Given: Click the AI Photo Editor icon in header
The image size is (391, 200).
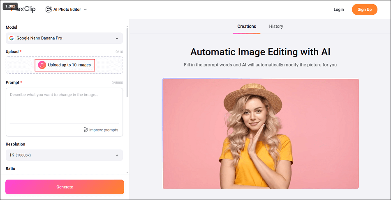Looking at the screenshot, I should pos(49,9).
